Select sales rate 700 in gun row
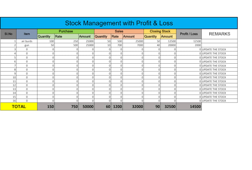The width and height of the screenshot is (252, 170). pyautogui.click(x=117, y=45)
